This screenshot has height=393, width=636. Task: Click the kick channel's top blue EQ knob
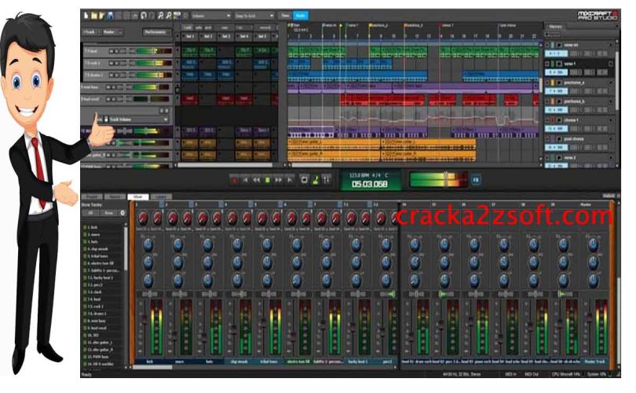click(x=148, y=244)
